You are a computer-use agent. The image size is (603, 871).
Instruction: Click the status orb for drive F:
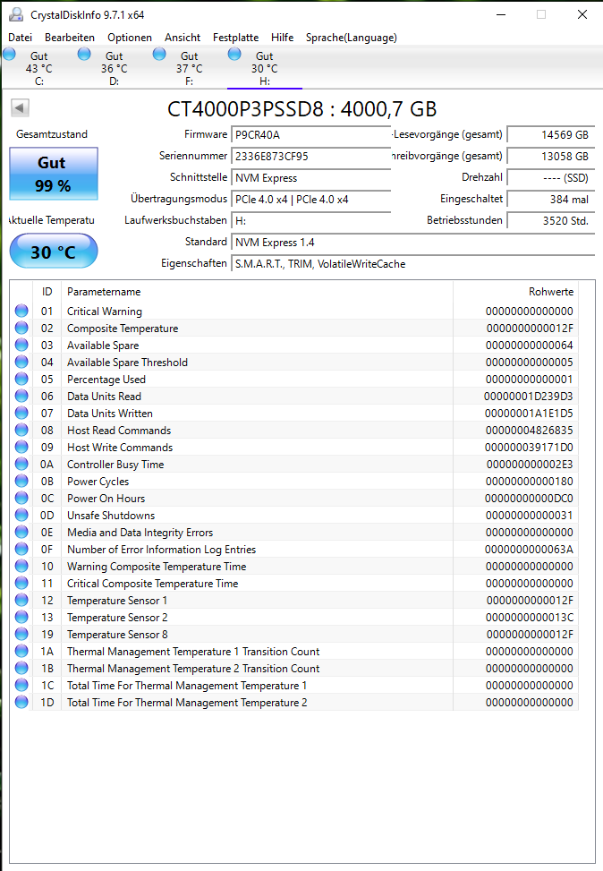159,54
